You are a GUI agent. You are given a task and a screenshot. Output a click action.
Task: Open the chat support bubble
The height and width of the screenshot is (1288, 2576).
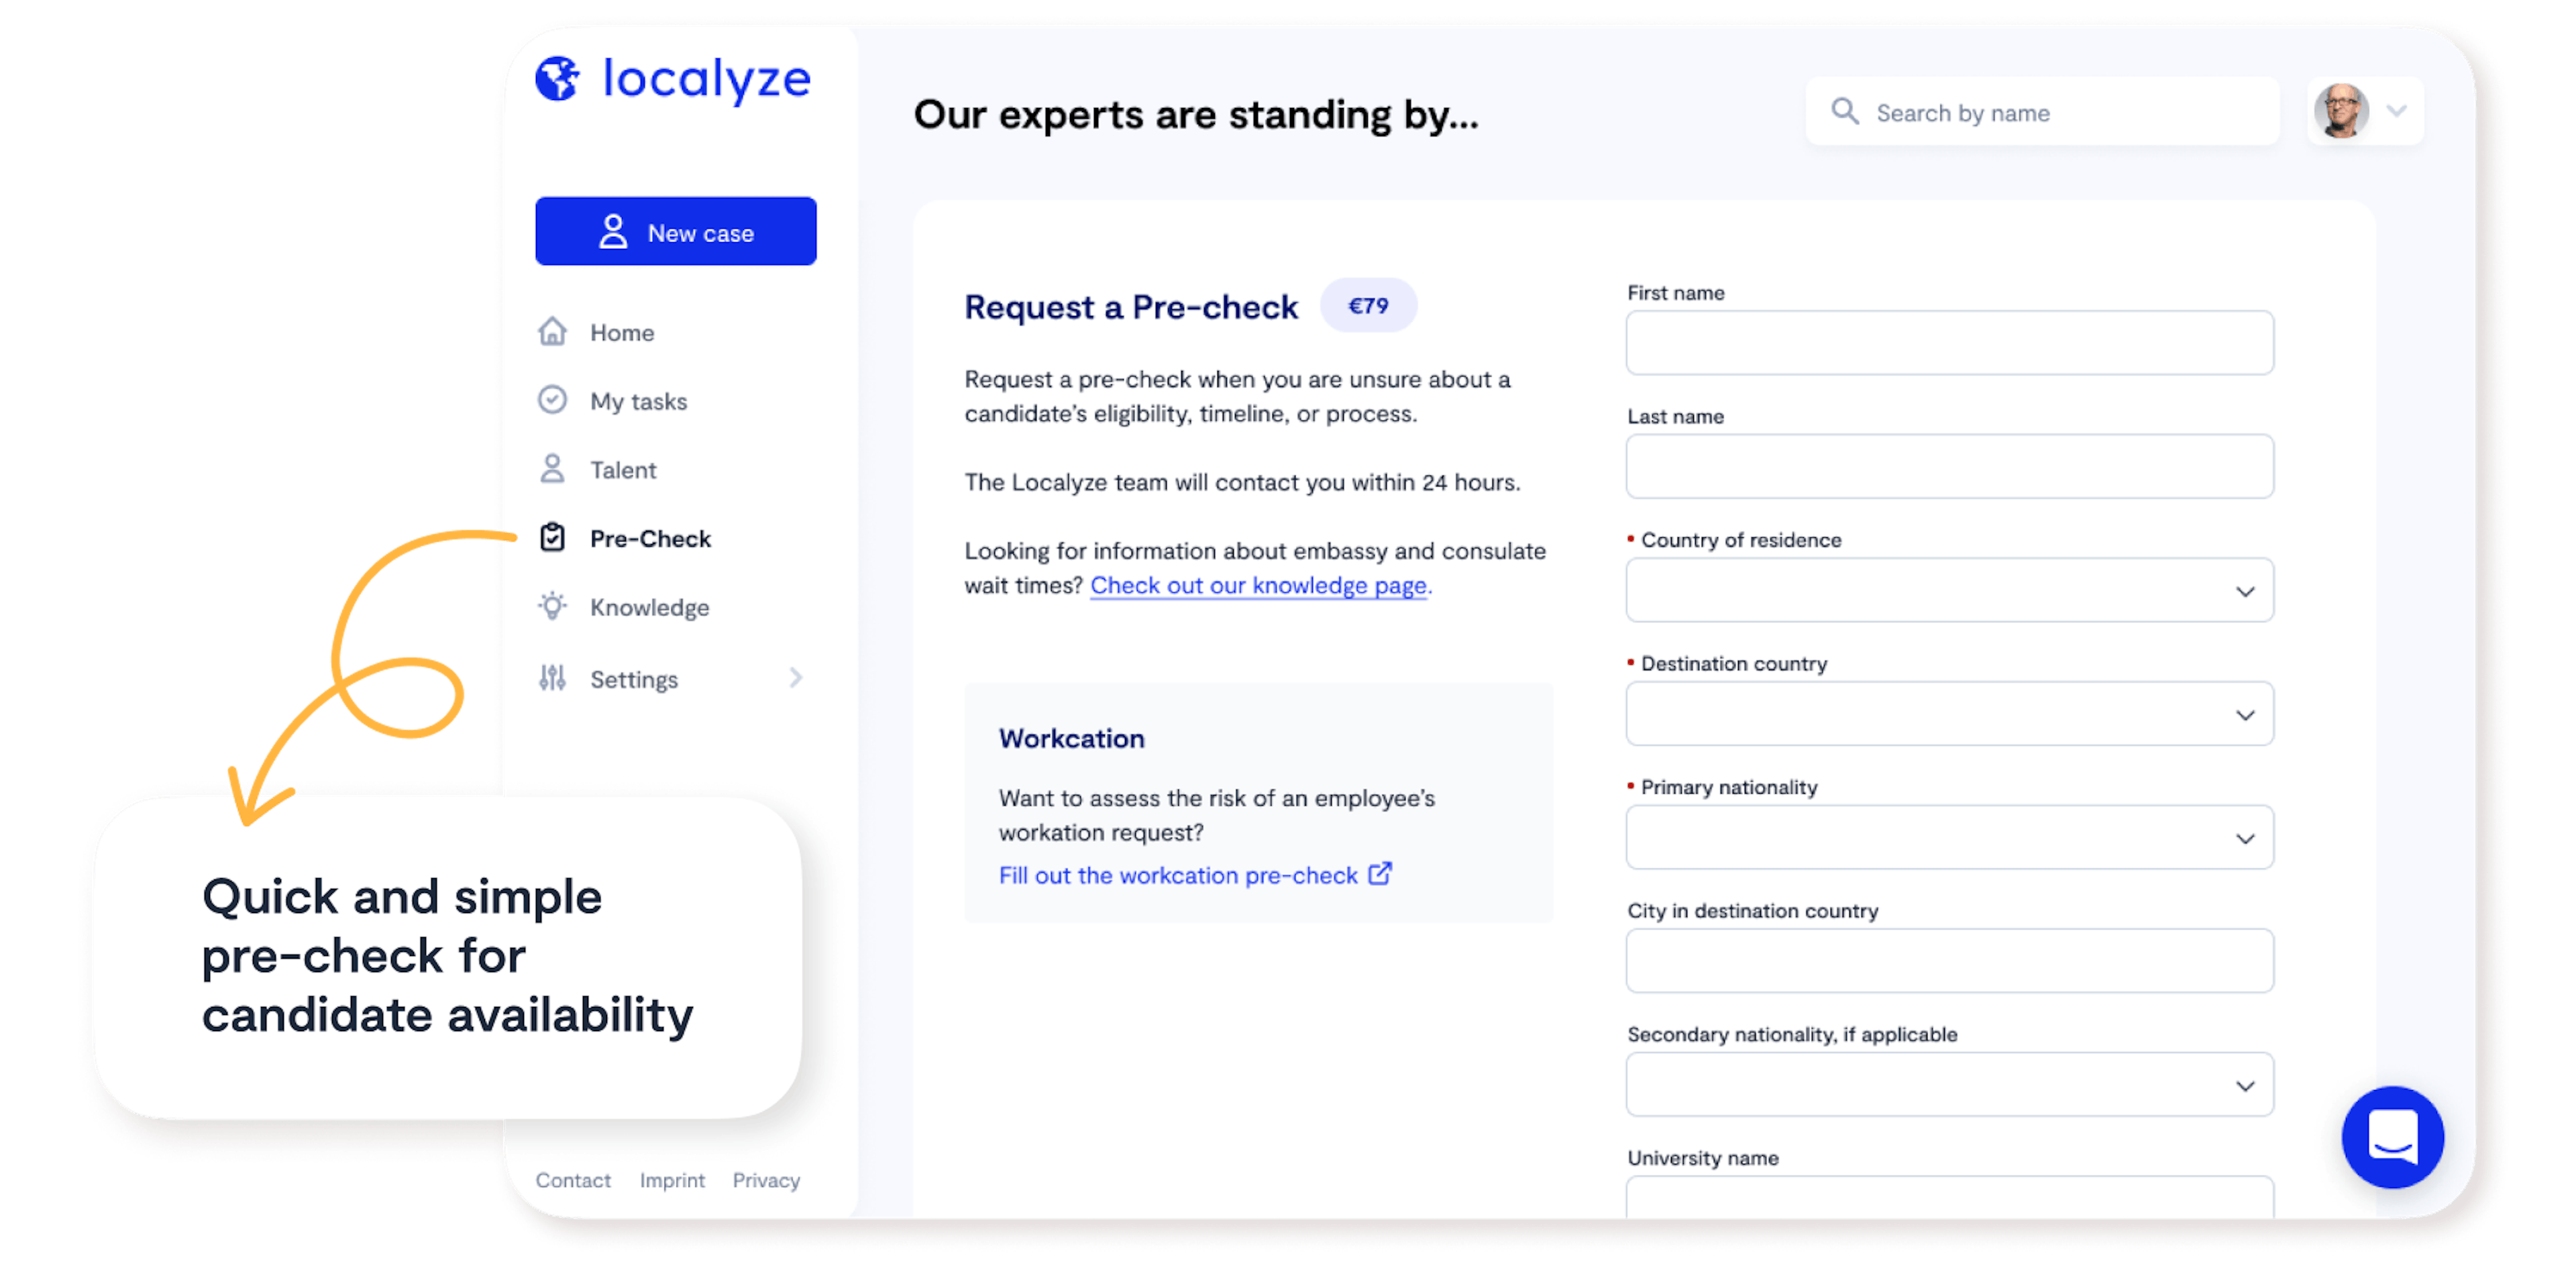pos(2392,1137)
